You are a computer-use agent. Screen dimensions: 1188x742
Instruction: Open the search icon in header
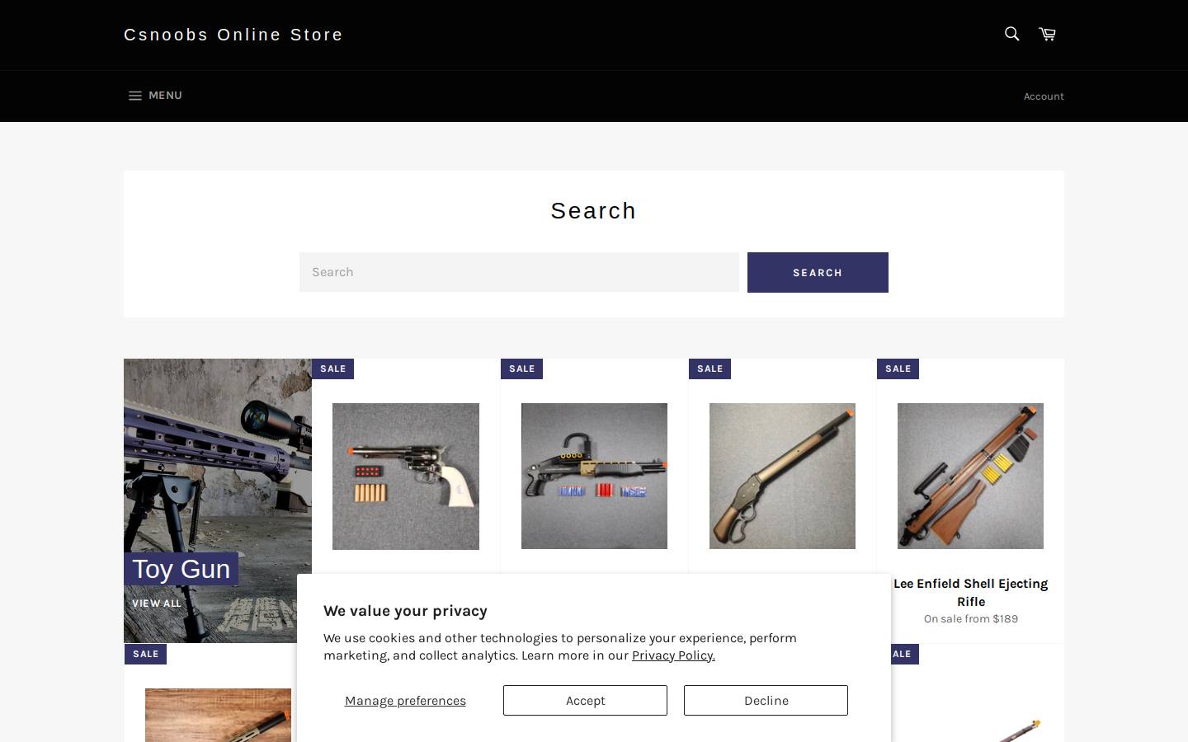[1011, 34]
